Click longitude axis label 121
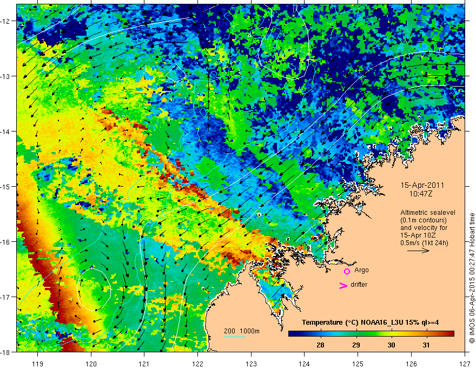Image resolution: width=476 pixels, height=368 pixels. (144, 364)
